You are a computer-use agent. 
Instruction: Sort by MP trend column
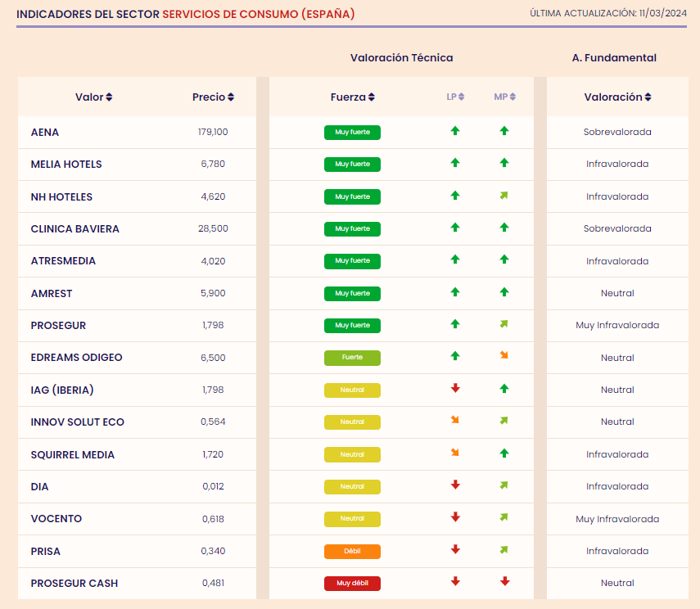(x=505, y=97)
